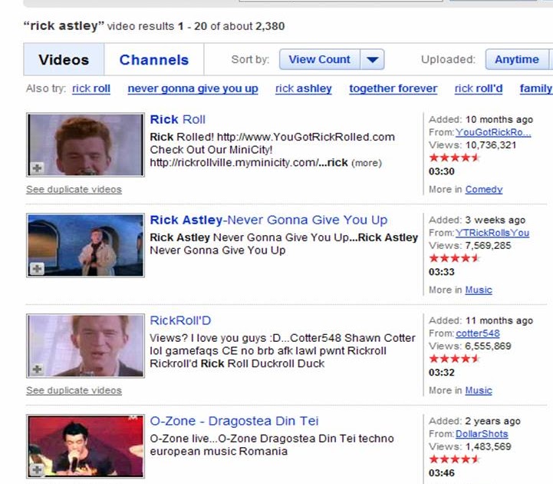Viewport: 553px width, 484px height.
Task: See duplicate videos under Rick Roll
Action: [x=74, y=189]
